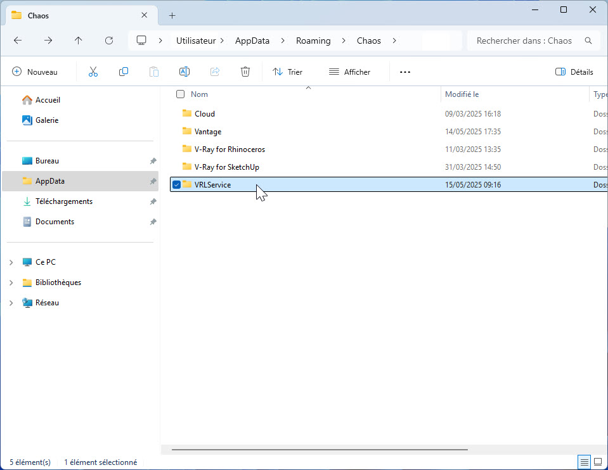Go forward with the right arrow
The width and height of the screenshot is (608, 470).
coord(48,41)
